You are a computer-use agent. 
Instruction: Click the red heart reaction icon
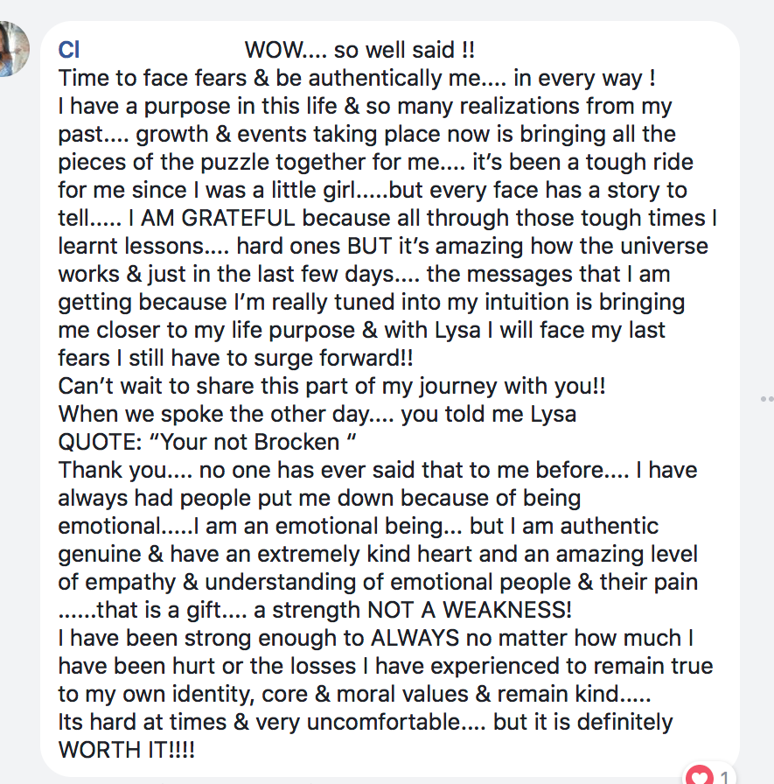coord(699,775)
